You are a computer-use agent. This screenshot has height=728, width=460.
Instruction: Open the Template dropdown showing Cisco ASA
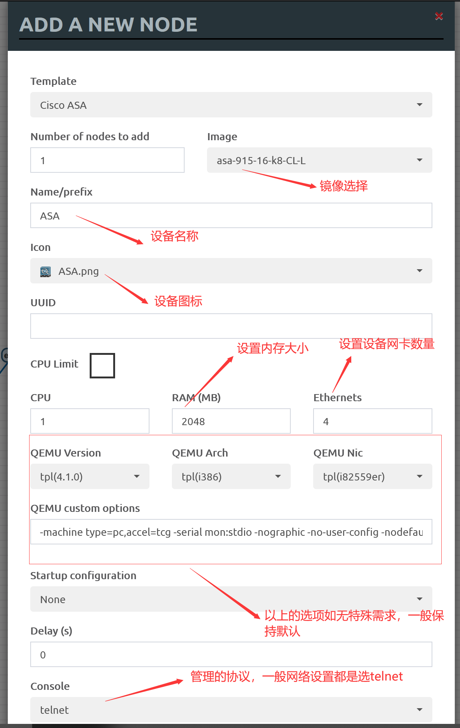[231, 105]
